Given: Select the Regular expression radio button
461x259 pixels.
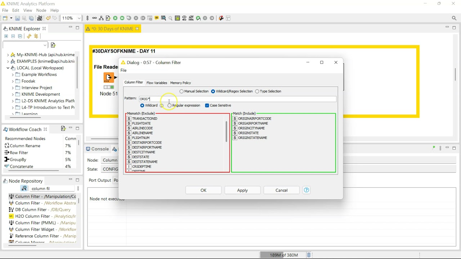Looking at the screenshot, I should [x=169, y=105].
